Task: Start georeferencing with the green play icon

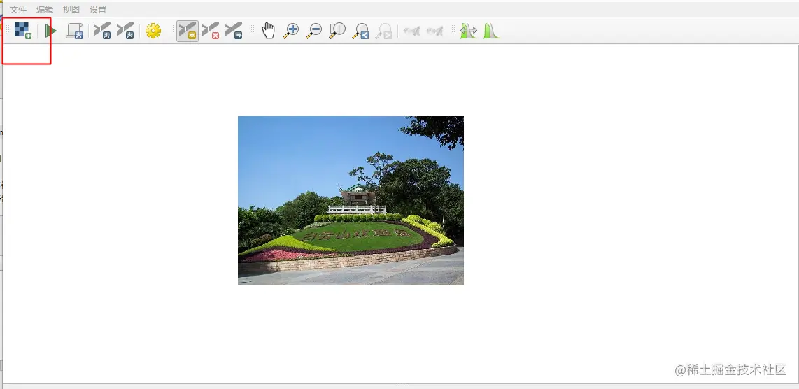Action: click(50, 31)
